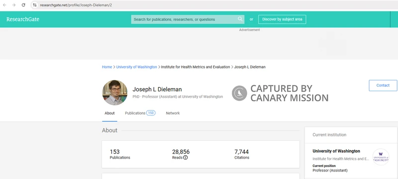The width and height of the screenshot is (398, 179).
Task: Click the About section heading
Action: [109, 130]
